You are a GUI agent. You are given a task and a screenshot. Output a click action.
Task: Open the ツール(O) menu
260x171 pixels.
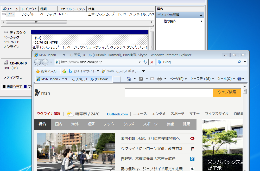pyautogui.click(x=226, y=79)
